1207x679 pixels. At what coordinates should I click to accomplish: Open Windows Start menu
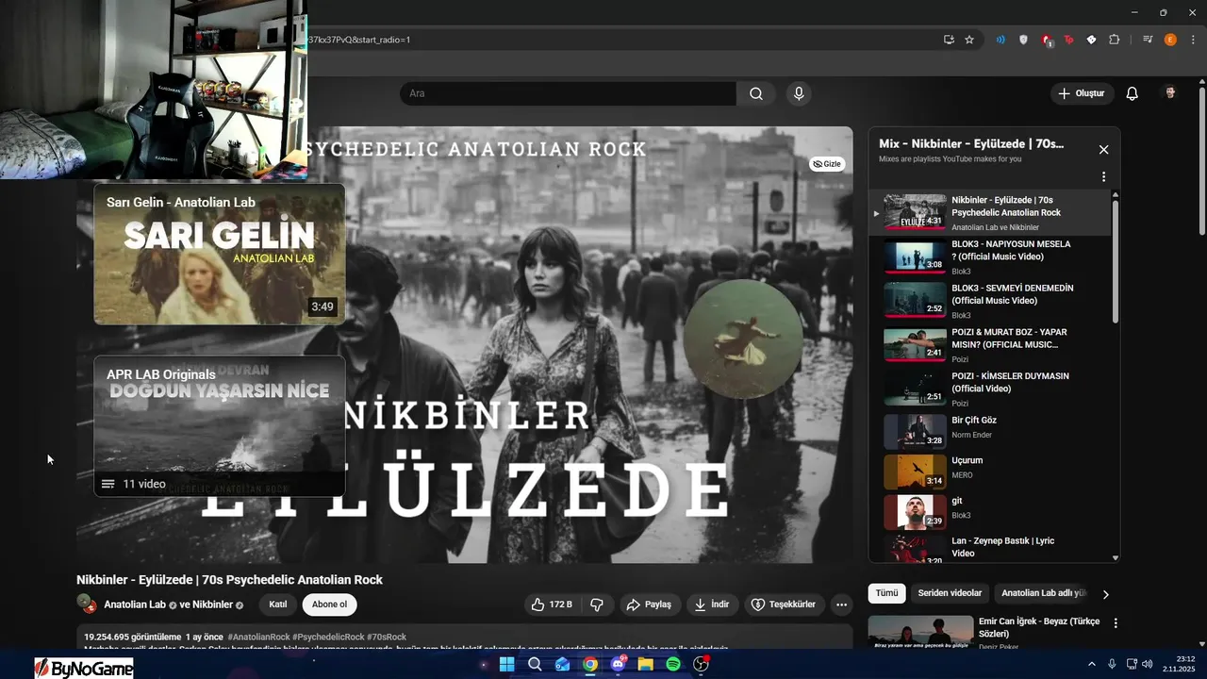click(x=506, y=664)
